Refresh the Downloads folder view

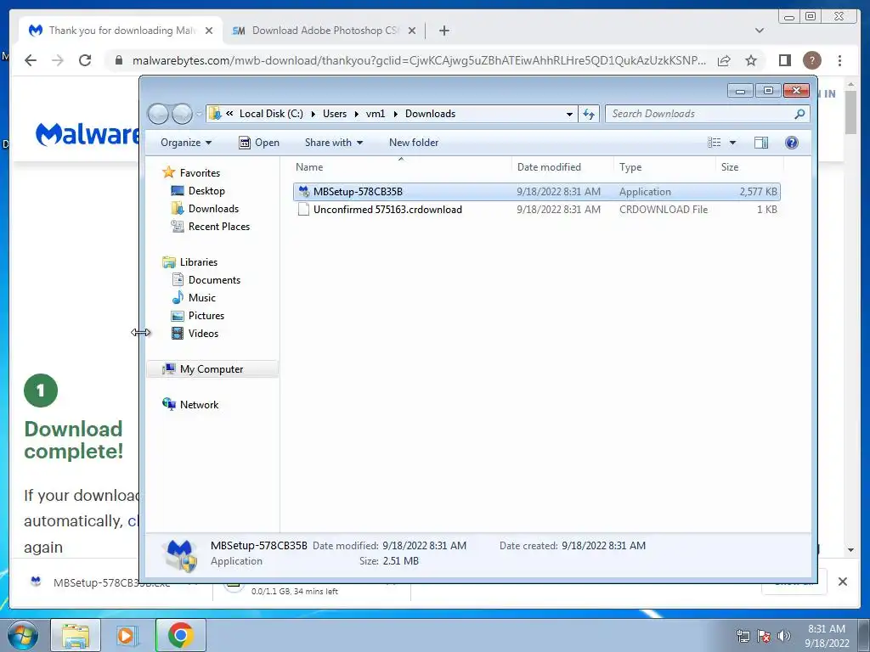(x=589, y=114)
